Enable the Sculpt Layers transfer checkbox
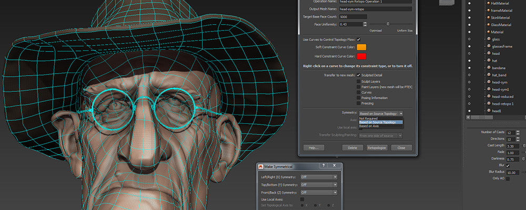The height and width of the screenshot is (210, 526). (x=359, y=81)
